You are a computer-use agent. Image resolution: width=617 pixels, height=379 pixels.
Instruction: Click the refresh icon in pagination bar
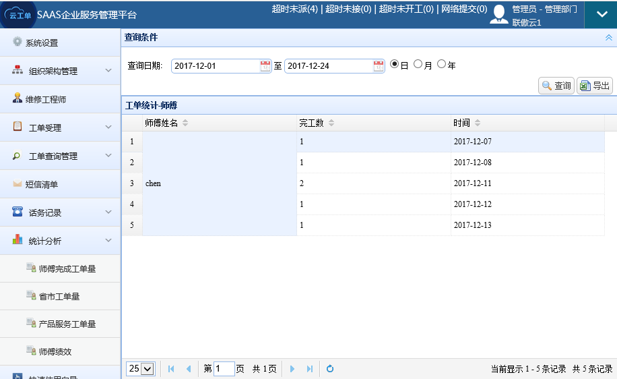(x=330, y=369)
